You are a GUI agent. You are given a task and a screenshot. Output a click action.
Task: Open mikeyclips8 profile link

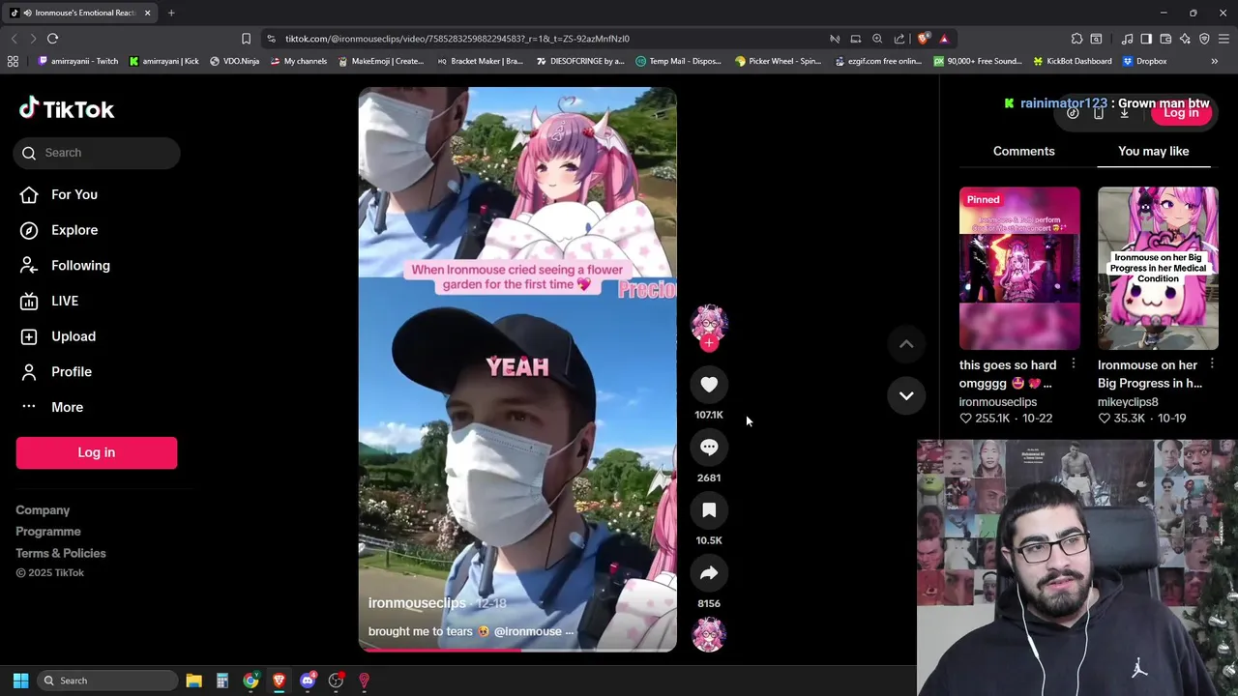[1128, 402]
